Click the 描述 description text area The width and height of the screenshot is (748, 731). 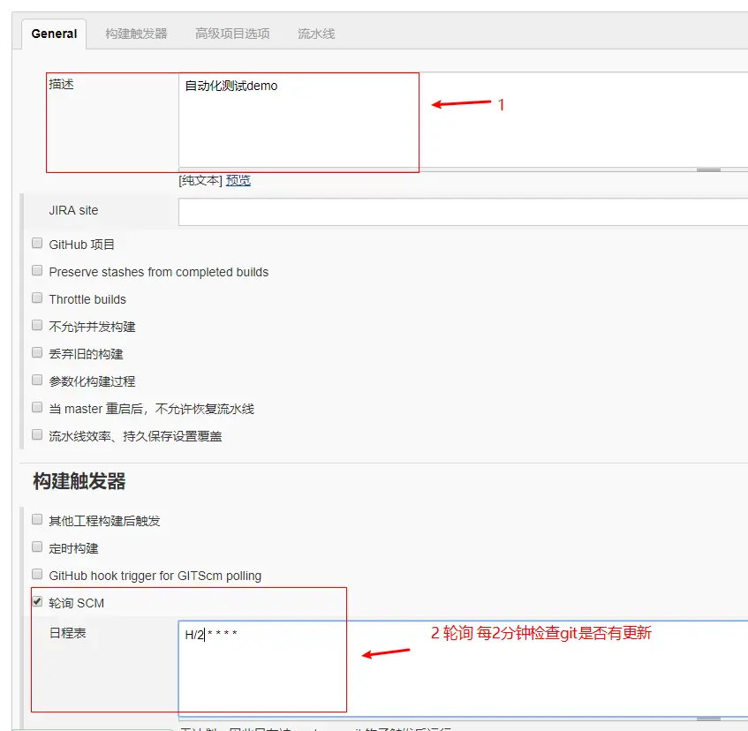tap(464, 120)
